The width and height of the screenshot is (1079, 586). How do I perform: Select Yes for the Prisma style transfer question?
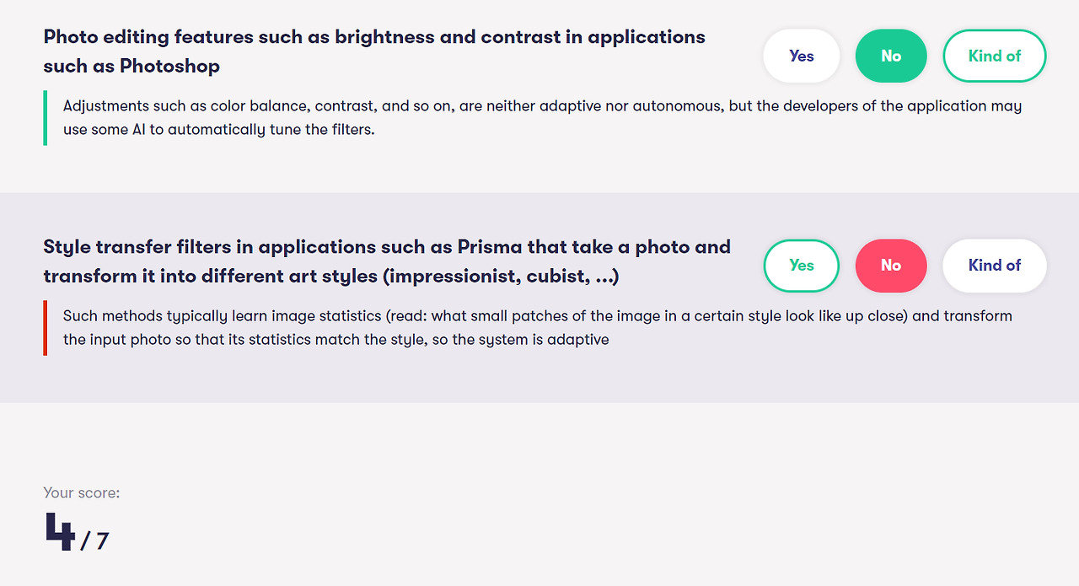pos(801,265)
